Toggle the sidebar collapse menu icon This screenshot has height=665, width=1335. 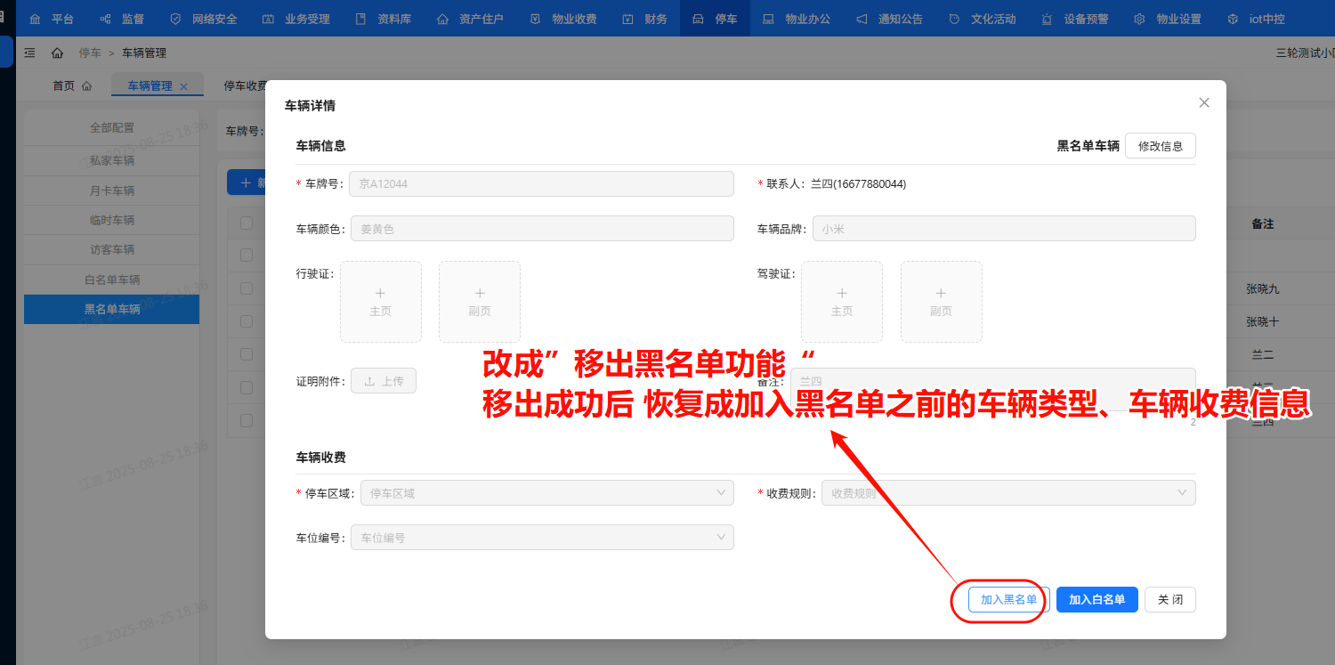tap(29, 53)
